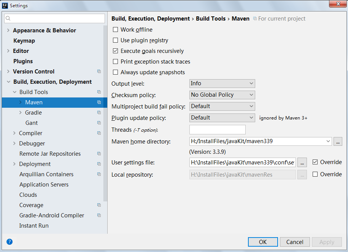Open the Checksum policy dropdown
The width and height of the screenshot is (348, 252).
222,95
